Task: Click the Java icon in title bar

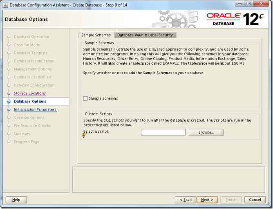Action: tap(5, 5)
